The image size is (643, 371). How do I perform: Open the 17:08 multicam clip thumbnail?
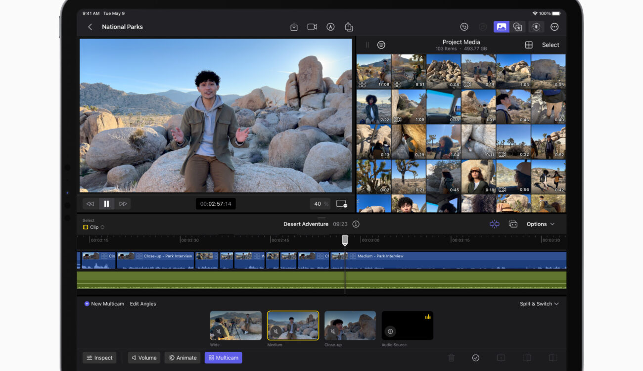click(373, 71)
